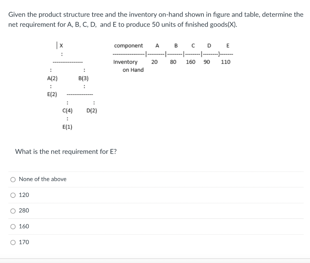
Task: Select the radio button for 280
Action: [13, 211]
